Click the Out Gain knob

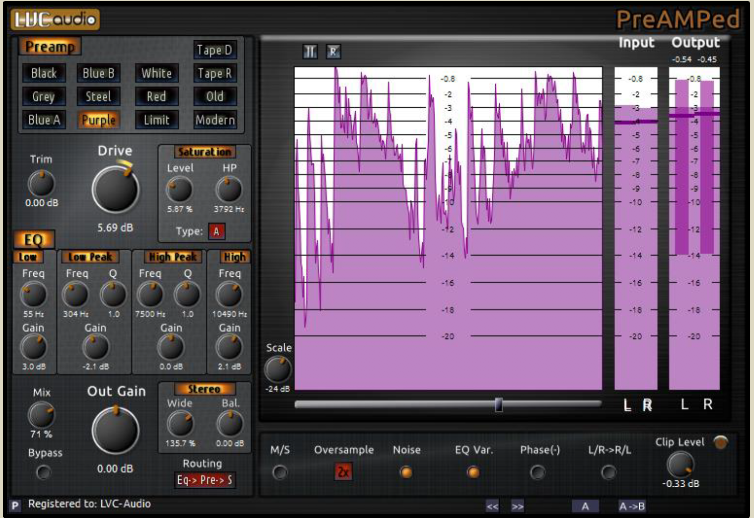116,430
